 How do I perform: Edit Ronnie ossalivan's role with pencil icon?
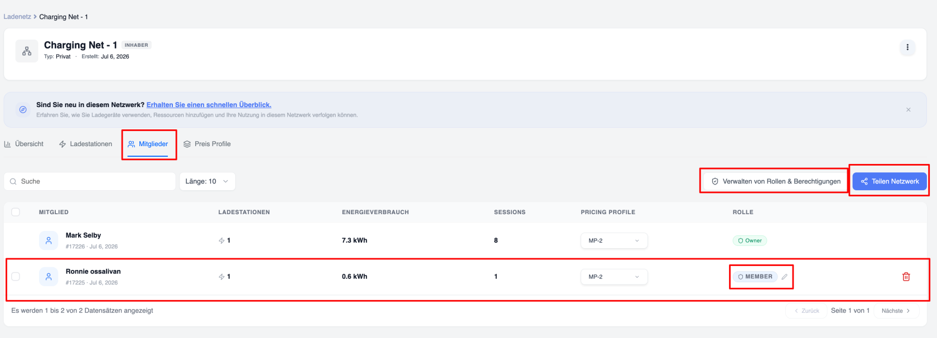click(x=784, y=277)
